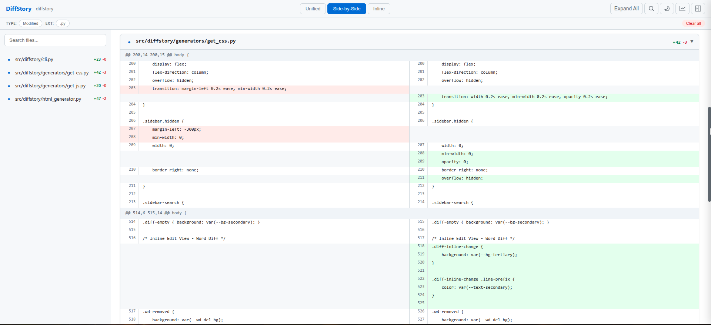This screenshot has width=711, height=325.
Task: Collapse the get_css.py diff with triangle
Action: click(x=692, y=41)
